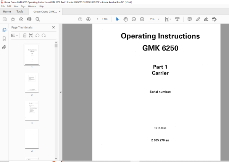Click the Save file icon
The height and width of the screenshot is (162, 229).
(5, 19)
